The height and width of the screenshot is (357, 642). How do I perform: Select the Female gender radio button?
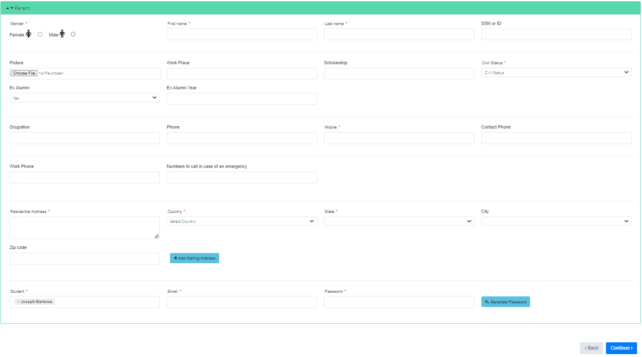tap(40, 34)
